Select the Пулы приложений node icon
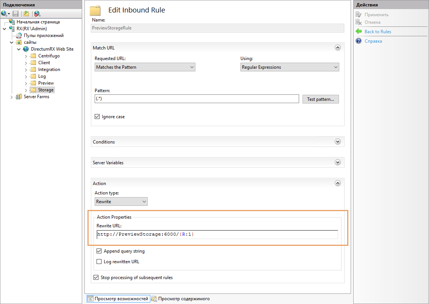429x304 pixels. tap(19, 35)
